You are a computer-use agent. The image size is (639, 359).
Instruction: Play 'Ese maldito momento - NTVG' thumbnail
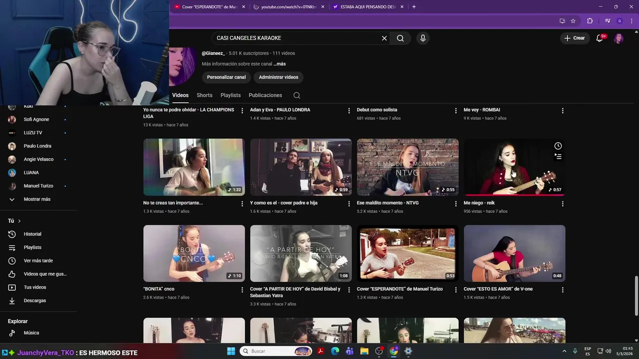(x=407, y=167)
